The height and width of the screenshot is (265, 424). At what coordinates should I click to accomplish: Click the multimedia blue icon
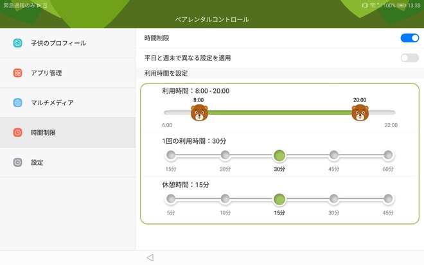[x=17, y=103]
